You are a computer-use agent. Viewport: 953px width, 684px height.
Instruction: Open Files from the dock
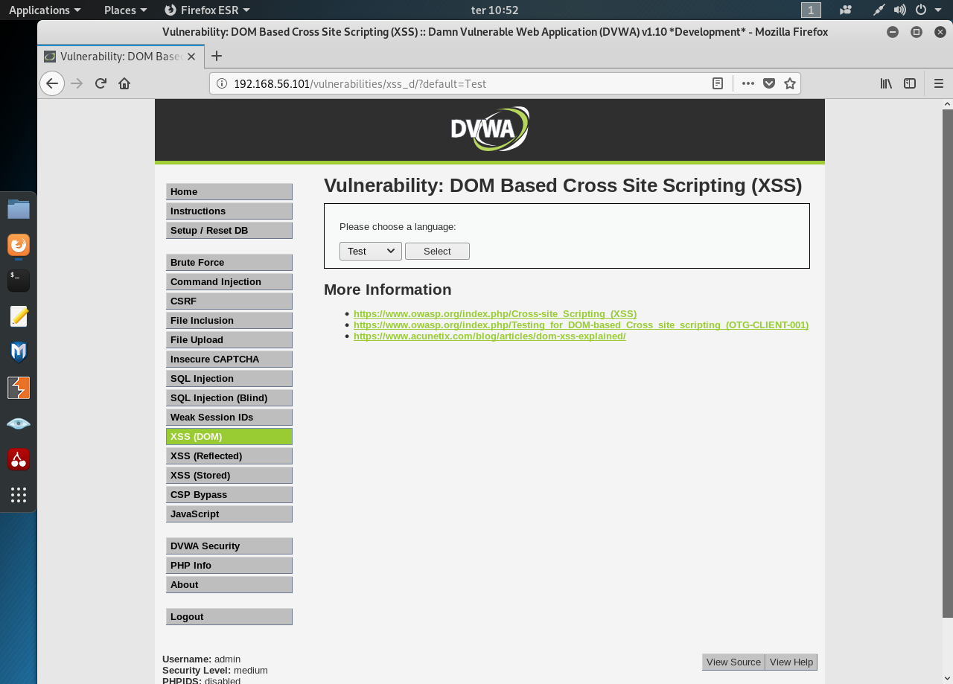point(19,209)
